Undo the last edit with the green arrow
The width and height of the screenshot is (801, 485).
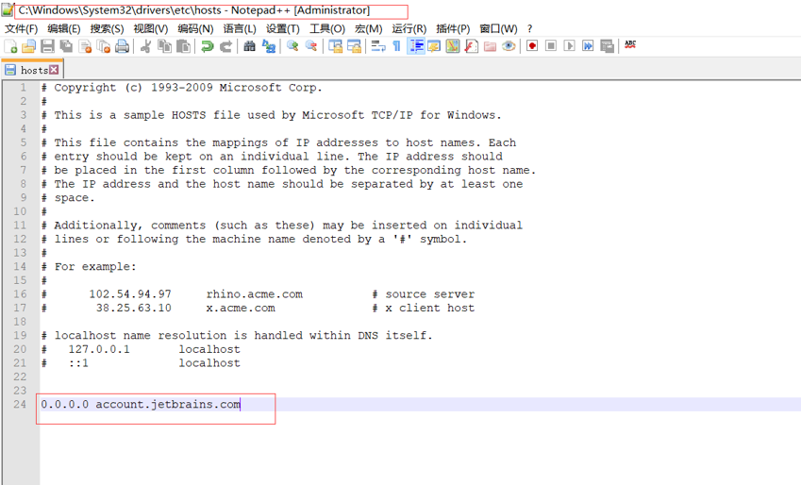click(x=207, y=46)
